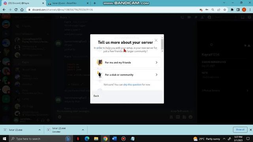Click the dialog scrollbar thumb
Viewport: 253px width, 142px height.
pos(162,44)
